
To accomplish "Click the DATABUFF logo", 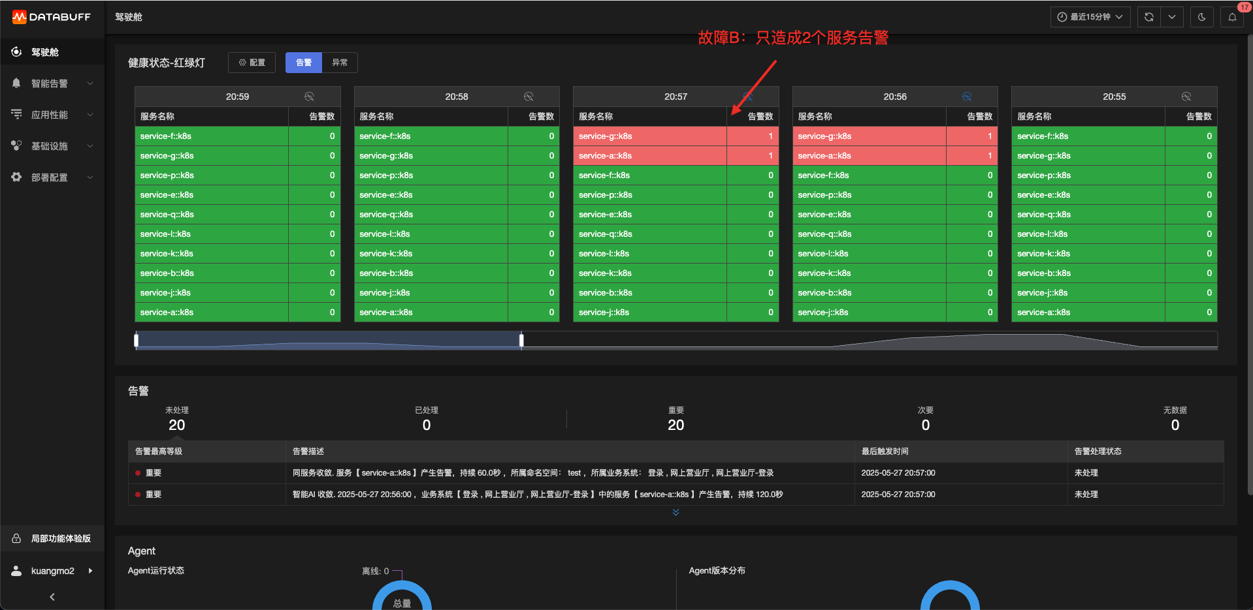I will click(x=52, y=17).
